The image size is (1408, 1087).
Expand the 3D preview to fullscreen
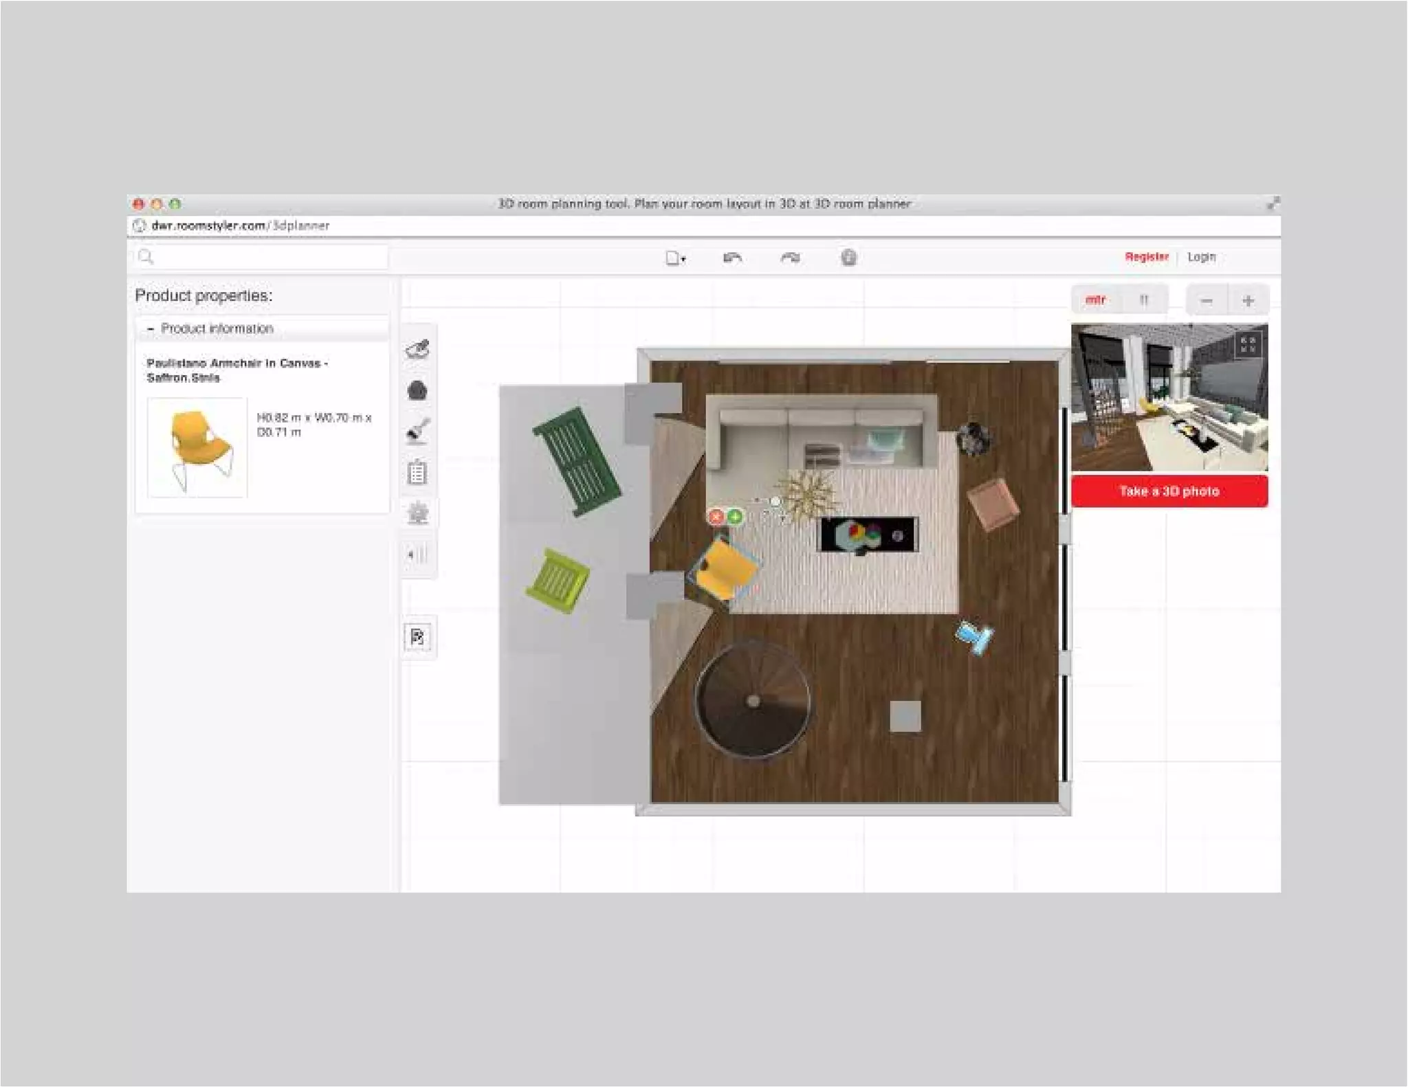click(1248, 344)
